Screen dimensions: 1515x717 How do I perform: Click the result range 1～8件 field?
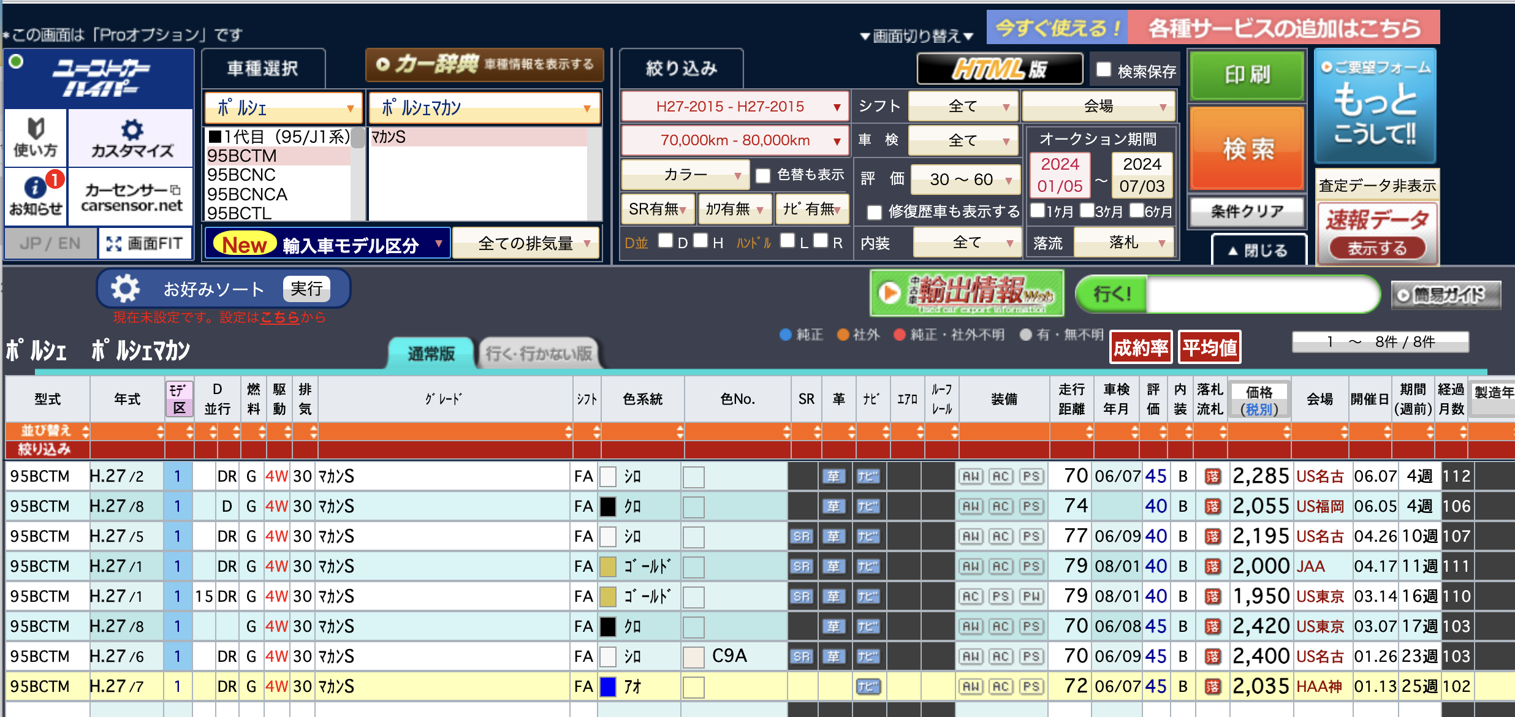pos(1380,341)
